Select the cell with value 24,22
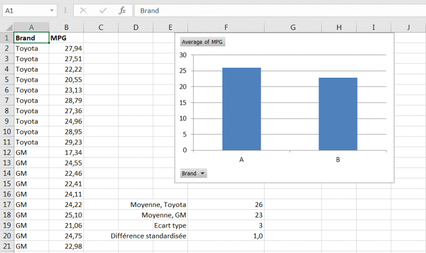Viewport: 426px width, 253px height. click(x=67, y=204)
